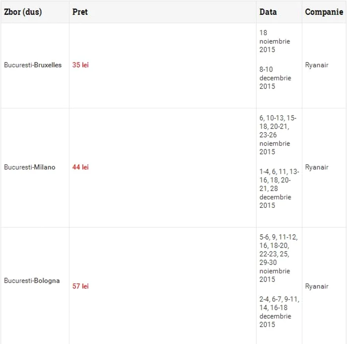
Task: Click the Pret column header
Action: pos(80,12)
